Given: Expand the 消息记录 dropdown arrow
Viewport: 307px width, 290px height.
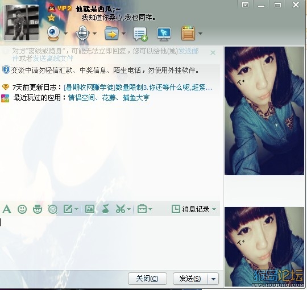Looking at the screenshot, I should (214, 209).
